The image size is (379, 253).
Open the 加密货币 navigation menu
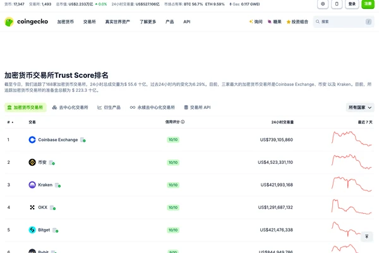pos(66,22)
